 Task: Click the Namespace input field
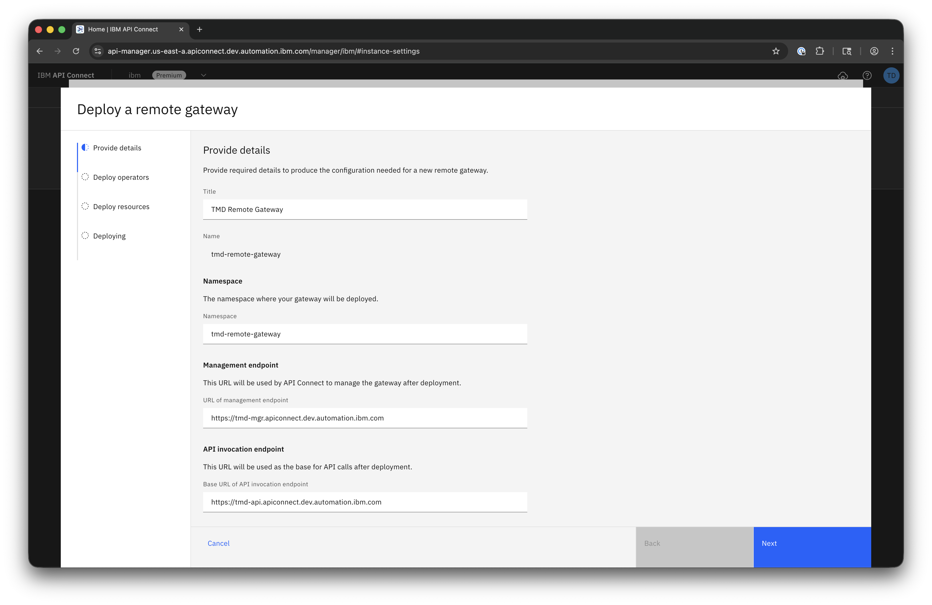(x=365, y=334)
